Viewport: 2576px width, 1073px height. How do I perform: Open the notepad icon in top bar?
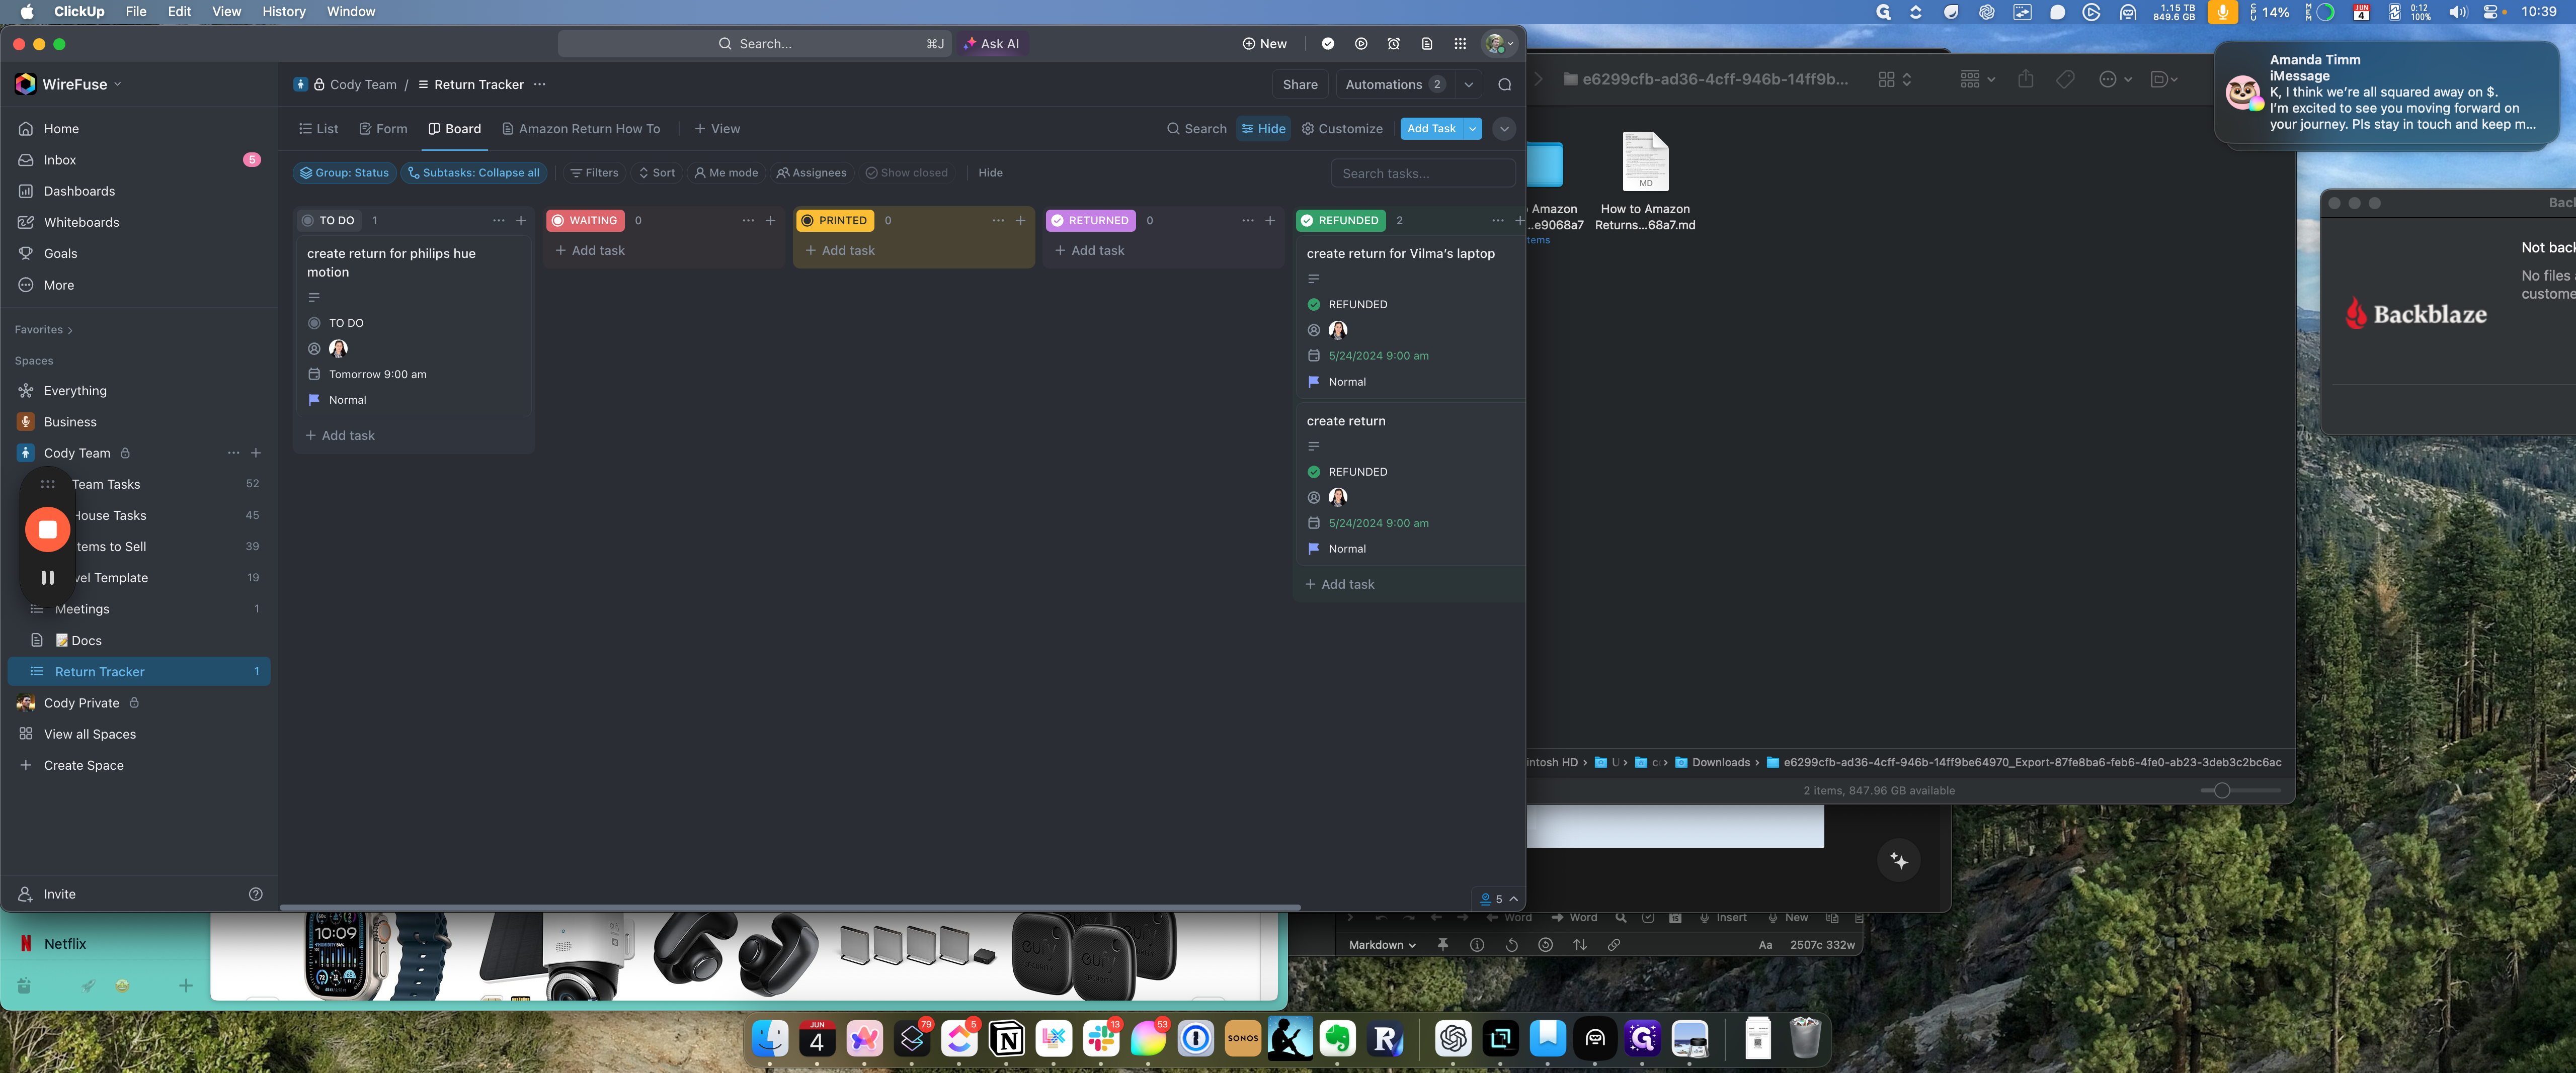click(1427, 44)
